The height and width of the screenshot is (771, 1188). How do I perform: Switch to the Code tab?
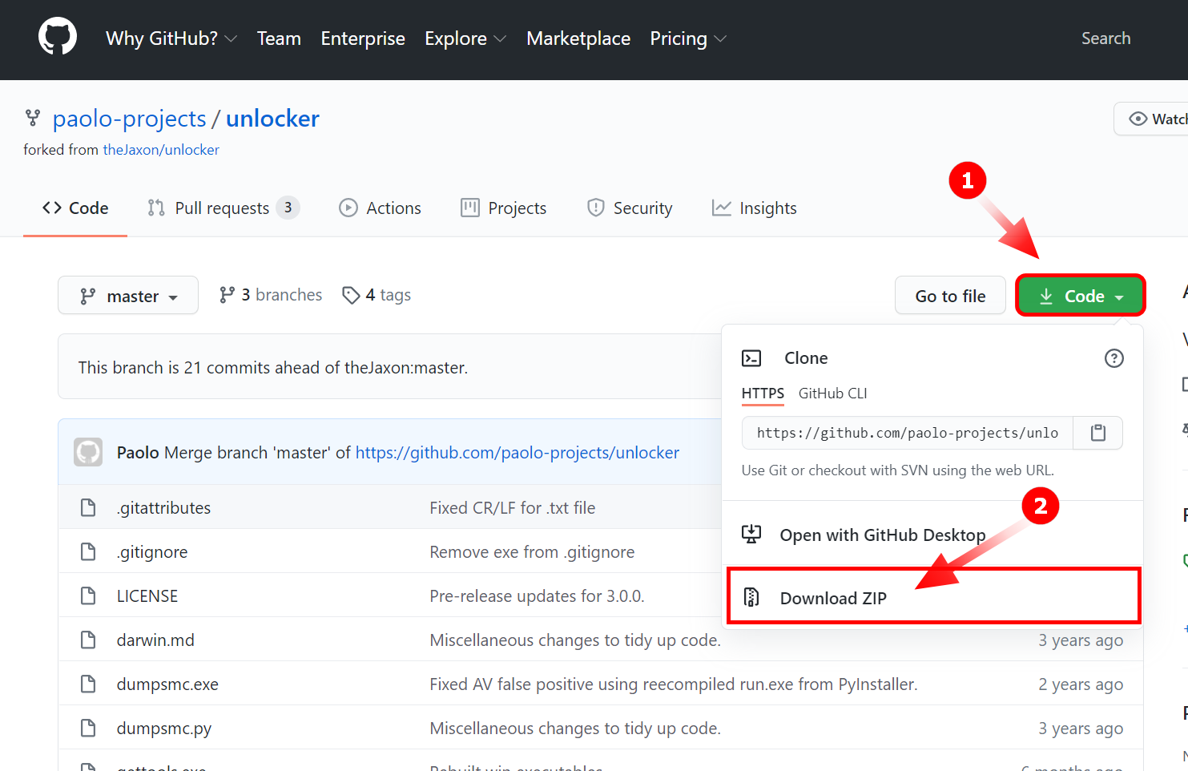[75, 208]
